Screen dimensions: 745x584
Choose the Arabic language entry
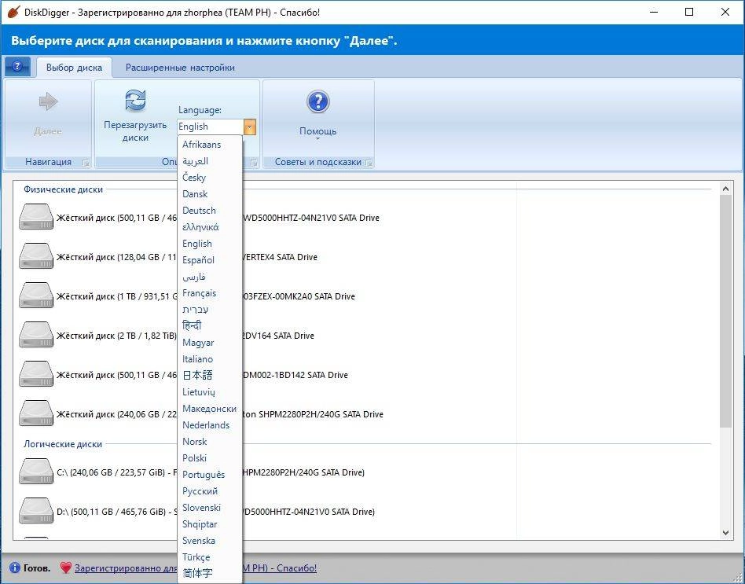coord(210,160)
